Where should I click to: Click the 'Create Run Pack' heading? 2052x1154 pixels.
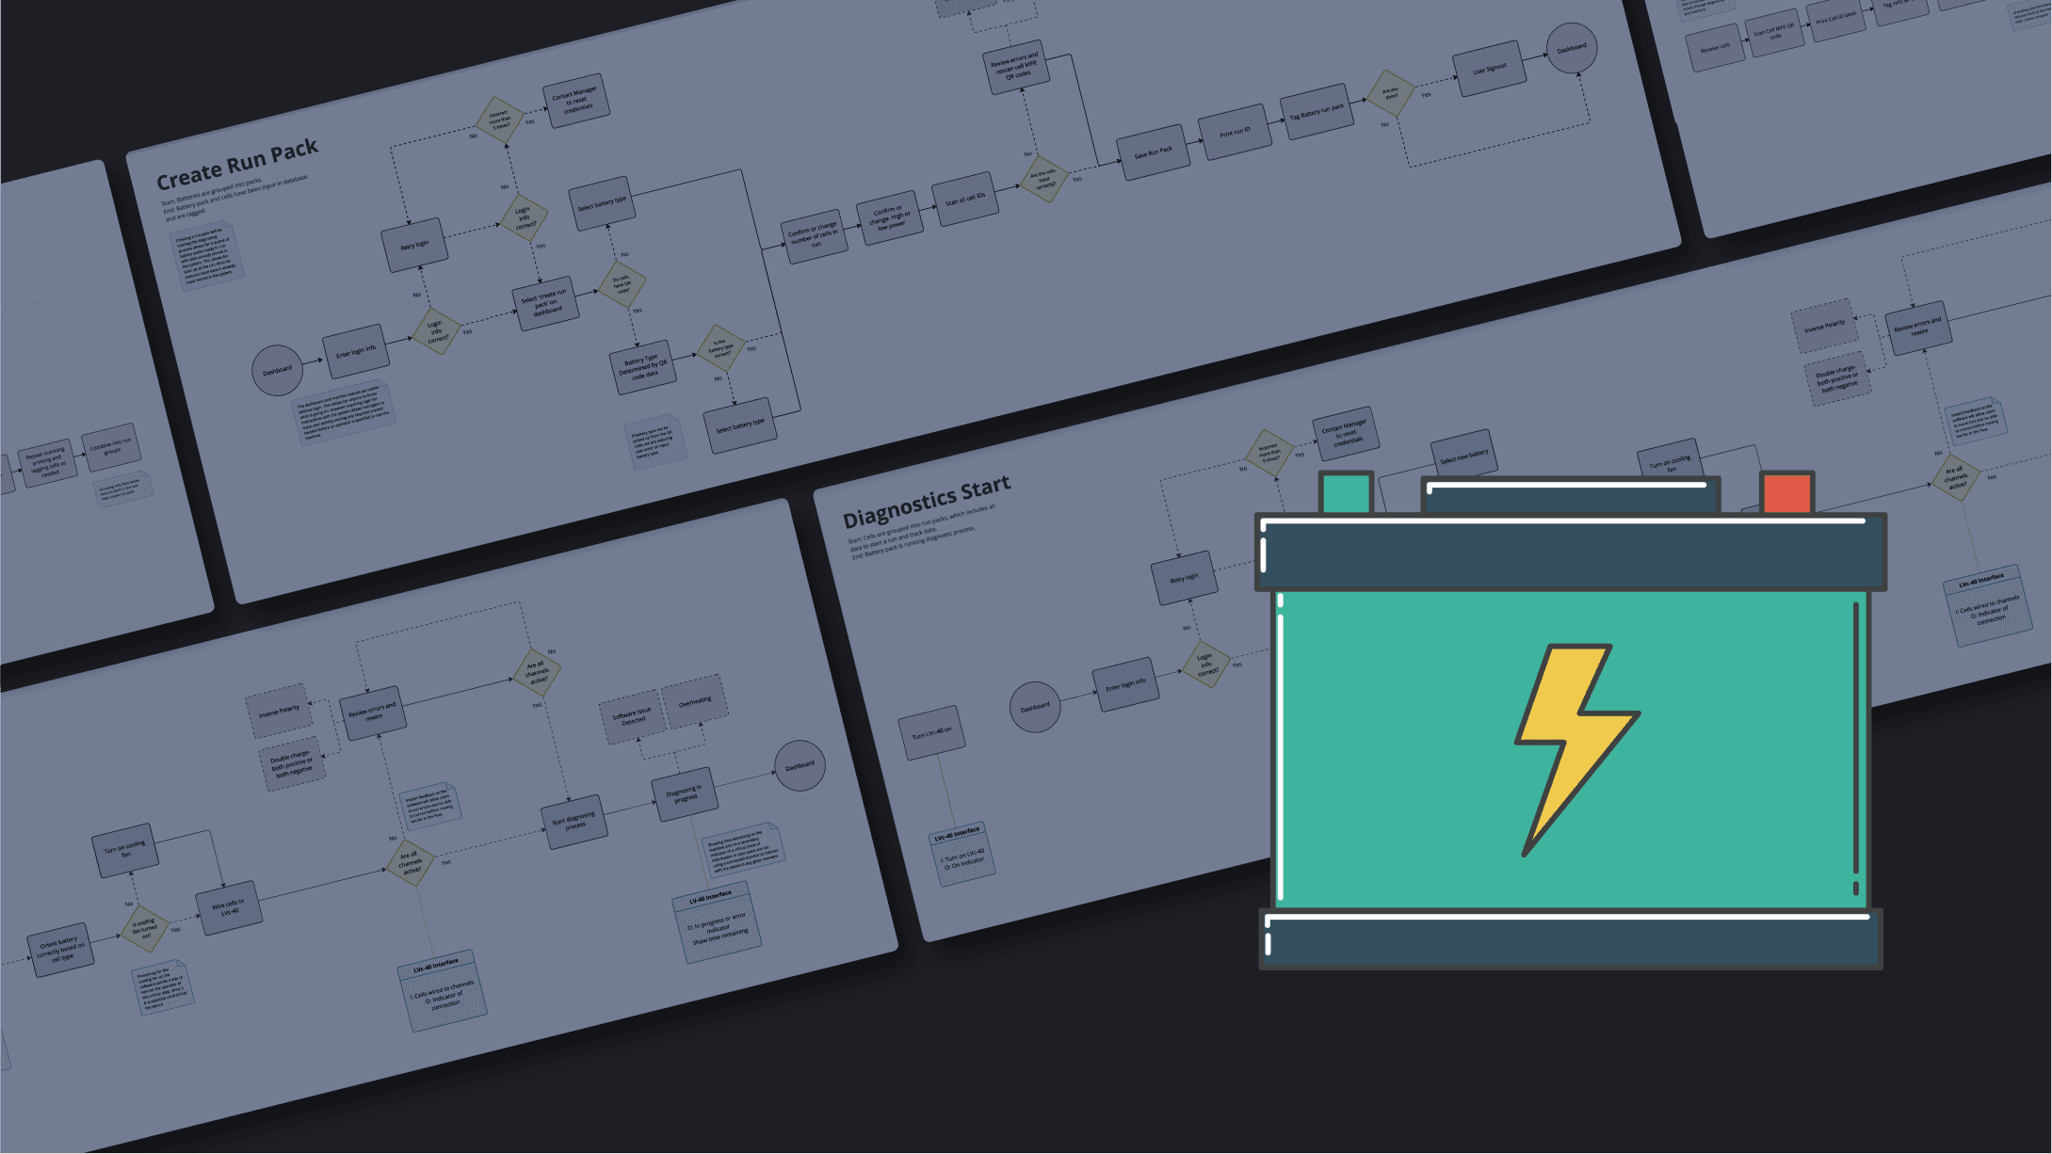(237, 165)
